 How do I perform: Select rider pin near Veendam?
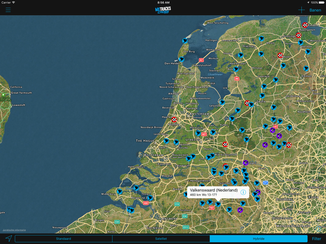[300, 42]
